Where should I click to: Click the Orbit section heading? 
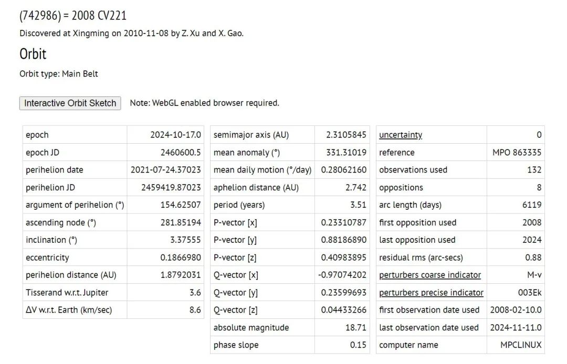point(33,54)
